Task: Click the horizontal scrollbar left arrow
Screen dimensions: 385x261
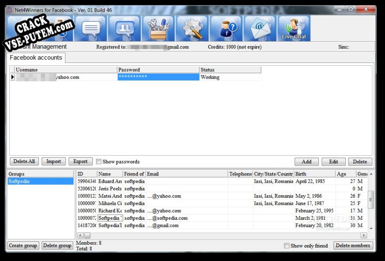Action: pos(80,236)
